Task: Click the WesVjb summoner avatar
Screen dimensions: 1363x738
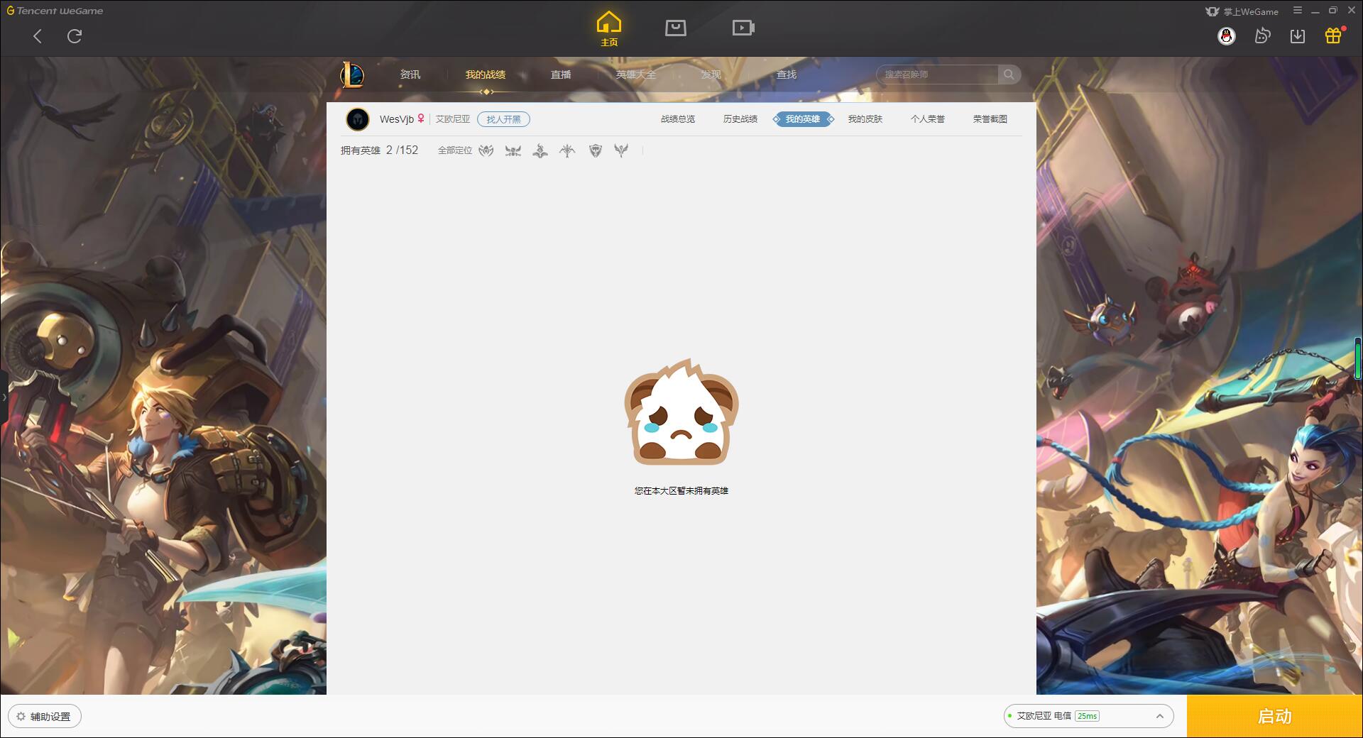Action: (358, 119)
